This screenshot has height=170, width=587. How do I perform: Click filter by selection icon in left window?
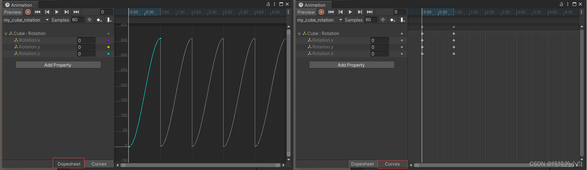click(89, 20)
